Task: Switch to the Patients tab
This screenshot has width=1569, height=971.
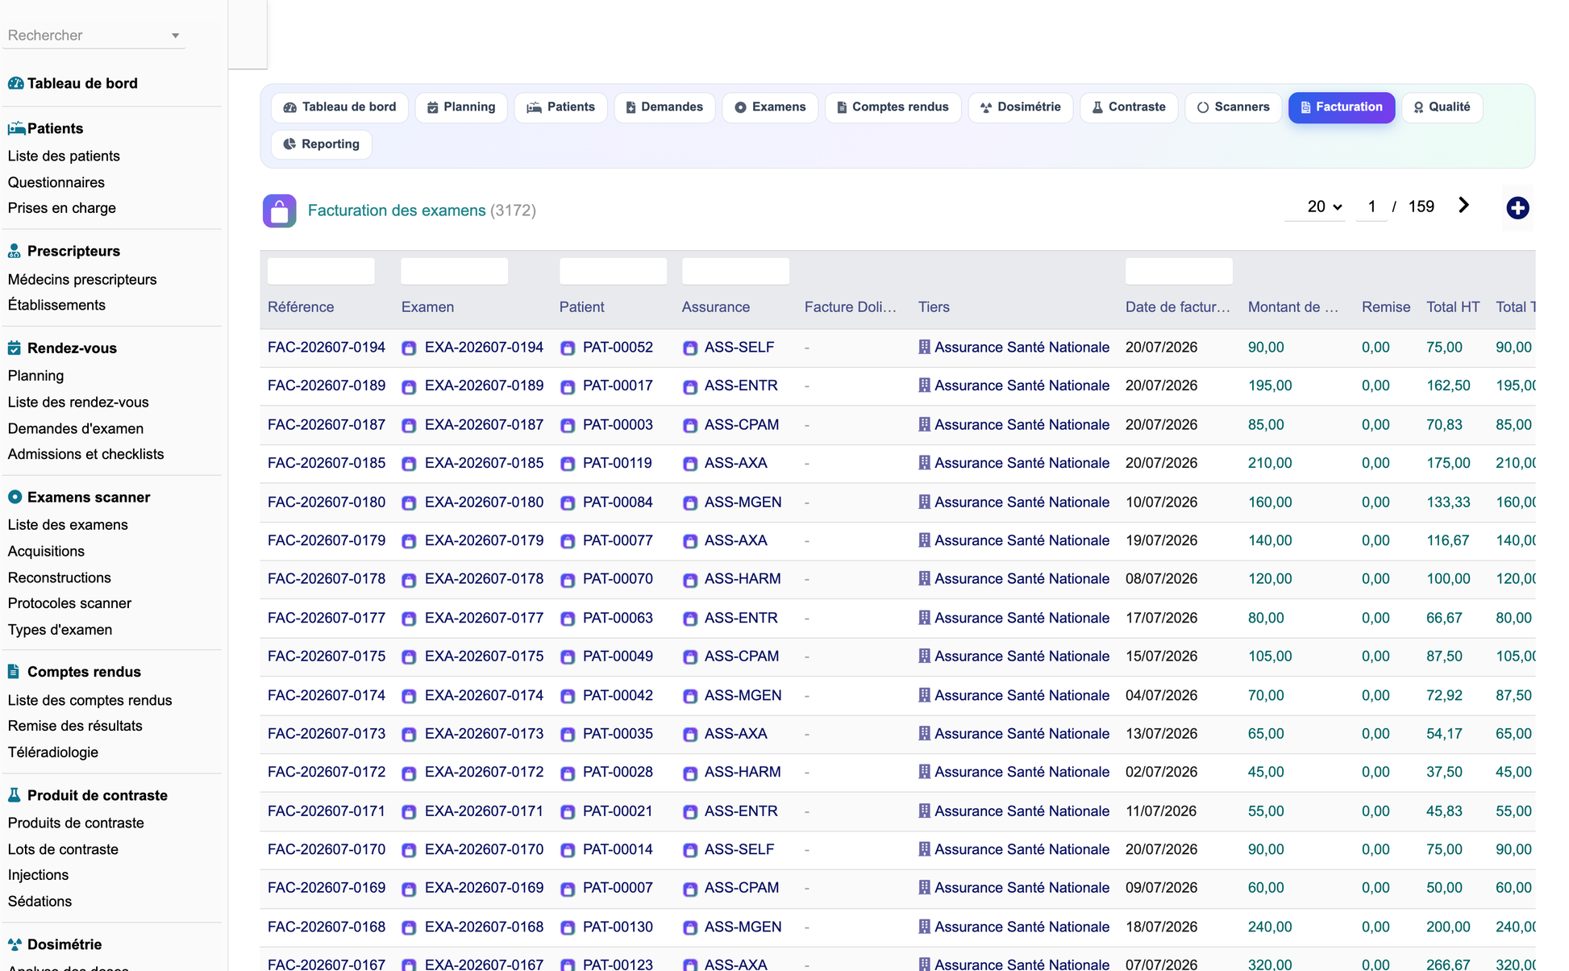Action: (x=560, y=107)
